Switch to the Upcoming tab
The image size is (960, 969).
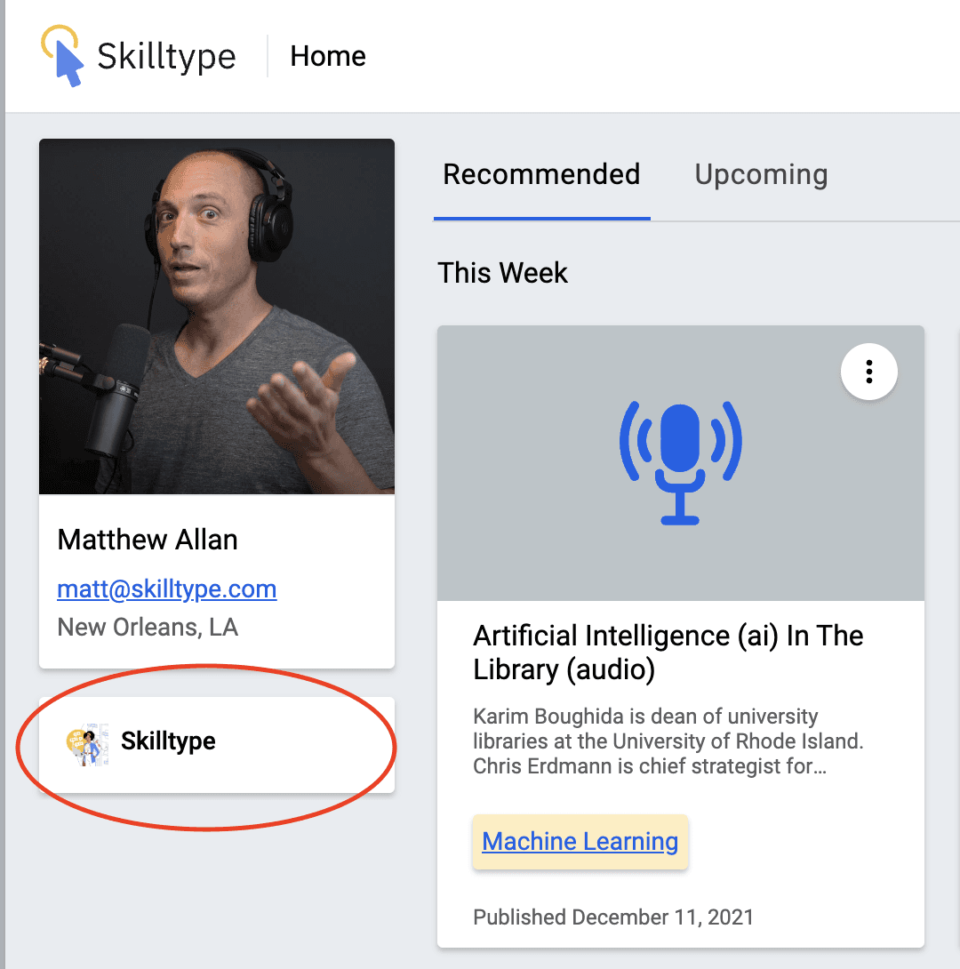point(761,174)
